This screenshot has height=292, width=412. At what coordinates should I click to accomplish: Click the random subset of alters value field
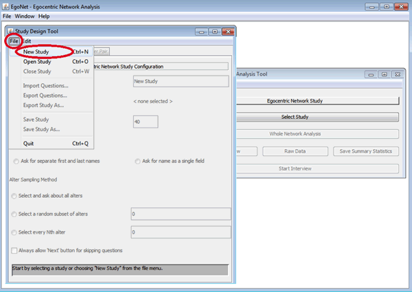coord(181,214)
